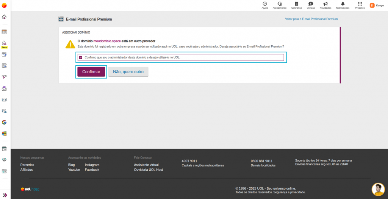Open the Blog footer link
This screenshot has height=199, width=388.
(71, 165)
